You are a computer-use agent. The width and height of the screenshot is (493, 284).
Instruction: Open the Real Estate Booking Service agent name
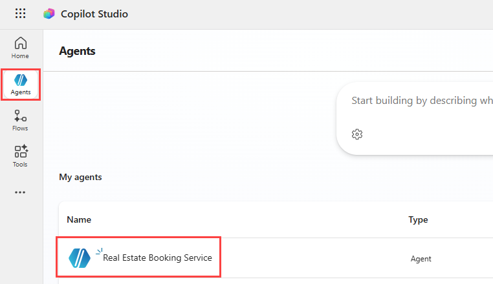pyautogui.click(x=157, y=258)
